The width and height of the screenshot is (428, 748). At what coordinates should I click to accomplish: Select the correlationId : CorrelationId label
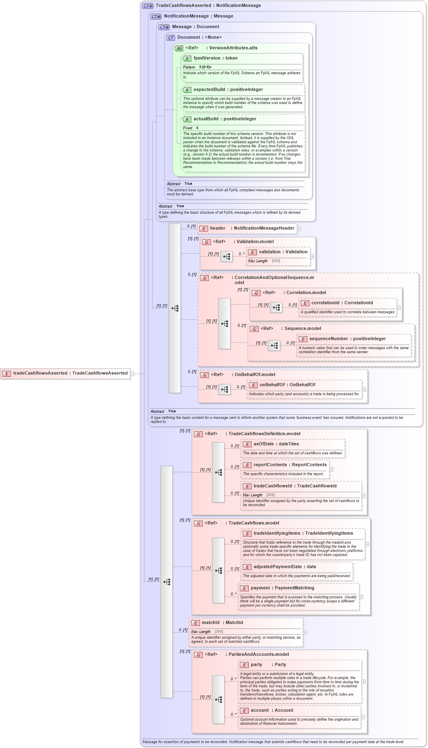coord(342,303)
